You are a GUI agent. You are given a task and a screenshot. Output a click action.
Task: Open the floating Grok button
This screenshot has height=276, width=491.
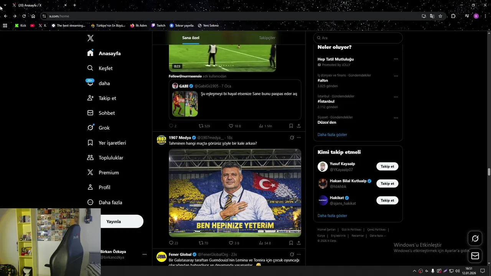pos(475,238)
